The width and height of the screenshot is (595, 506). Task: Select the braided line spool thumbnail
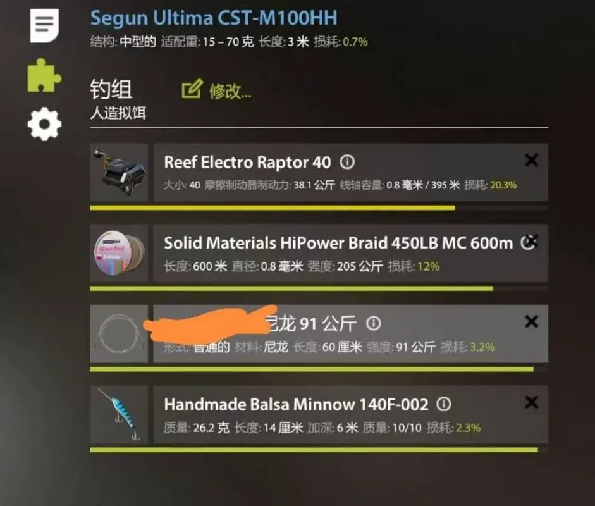pos(119,253)
